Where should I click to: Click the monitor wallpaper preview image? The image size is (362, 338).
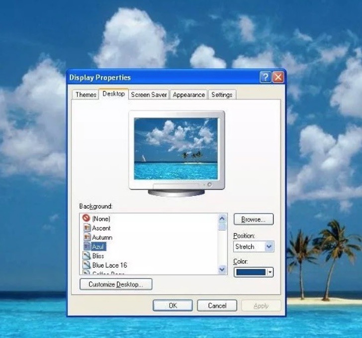(176, 149)
